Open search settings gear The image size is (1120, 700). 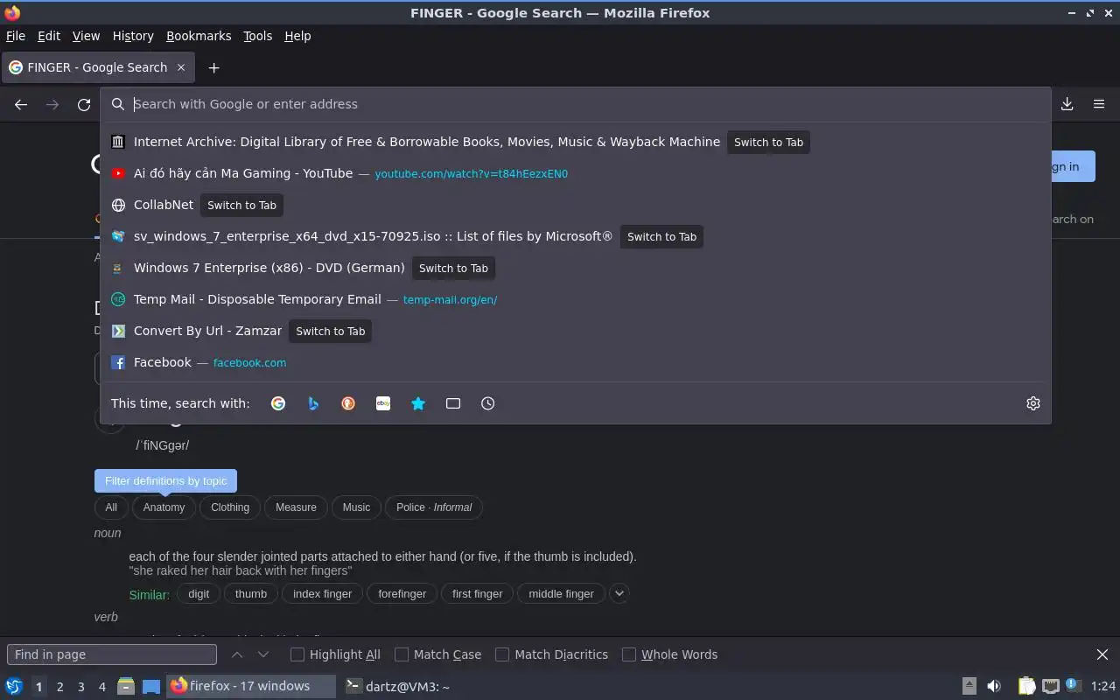(1033, 403)
